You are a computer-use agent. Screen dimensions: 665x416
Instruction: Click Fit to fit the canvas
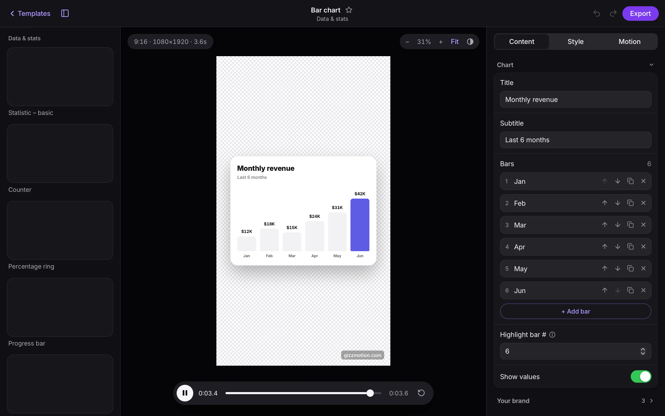coord(455,42)
